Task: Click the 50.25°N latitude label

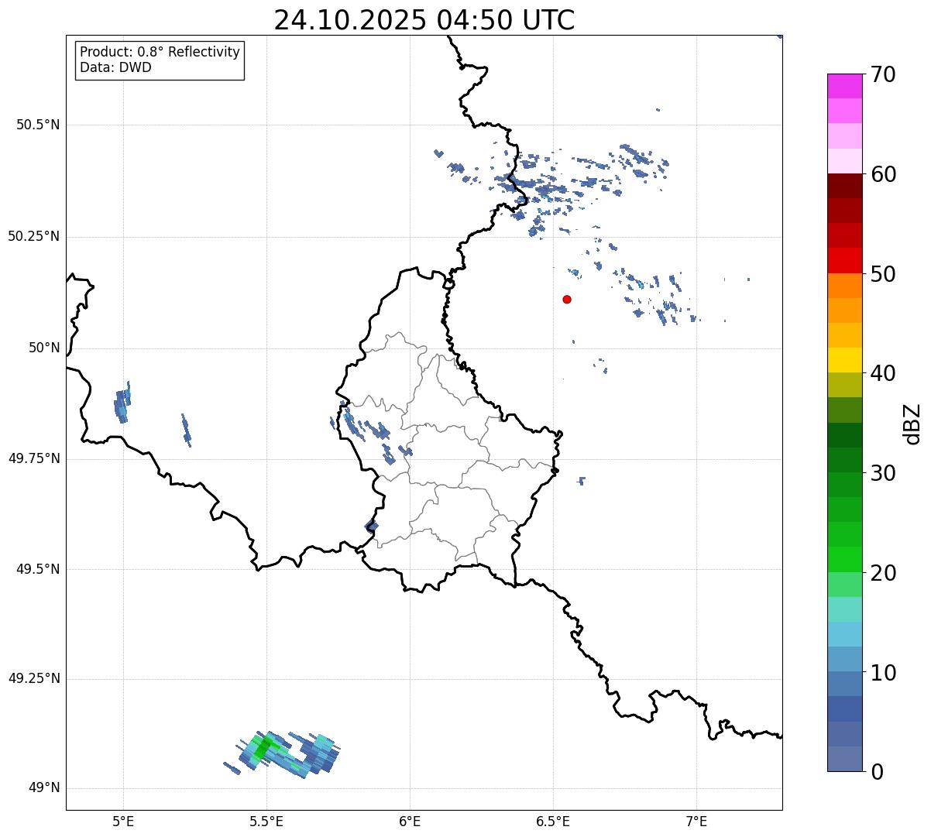Action: tap(34, 236)
